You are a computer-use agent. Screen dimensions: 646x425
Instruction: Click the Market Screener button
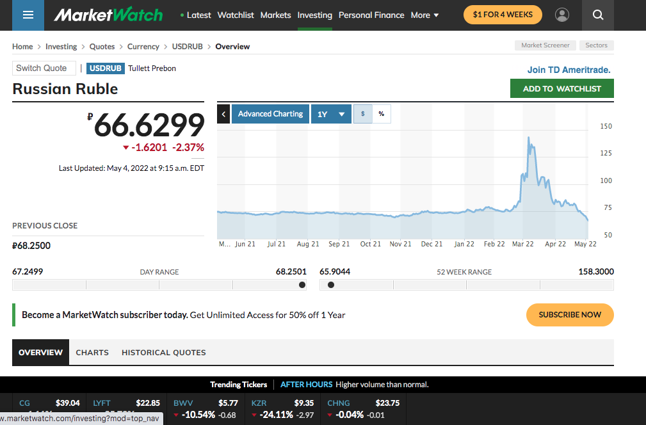(x=545, y=45)
